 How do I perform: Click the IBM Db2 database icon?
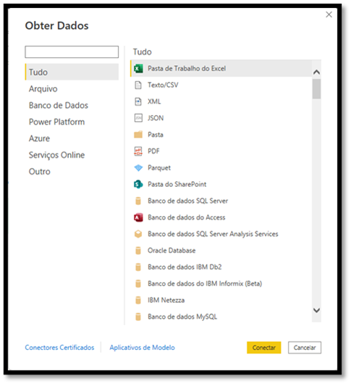138,267
